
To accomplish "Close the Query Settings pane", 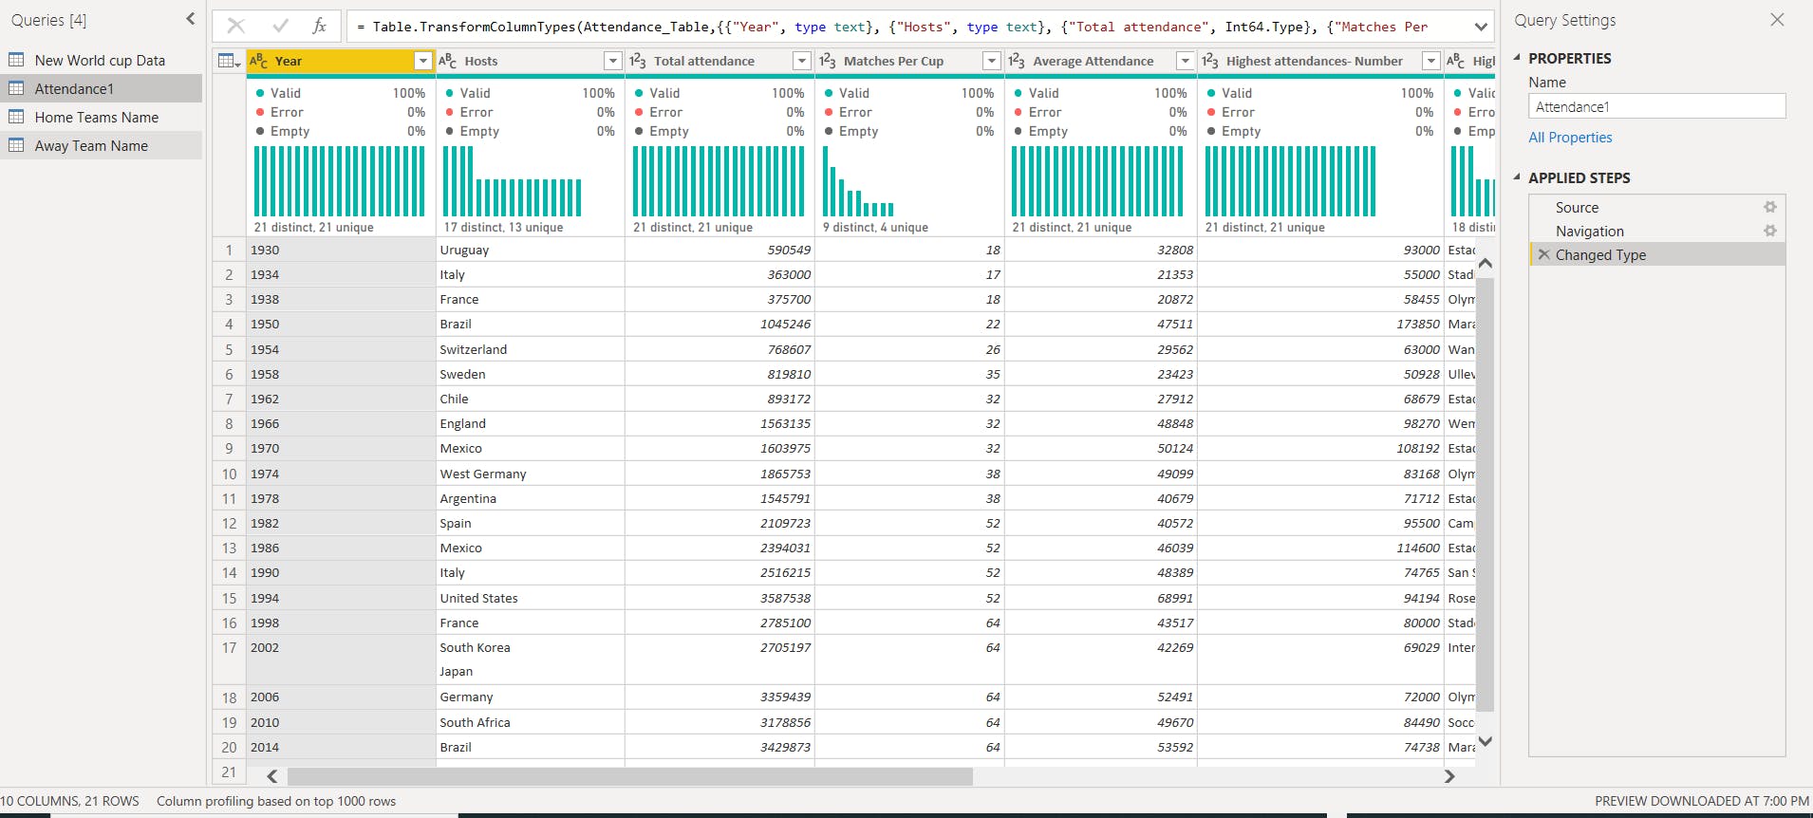I will click(x=1777, y=20).
